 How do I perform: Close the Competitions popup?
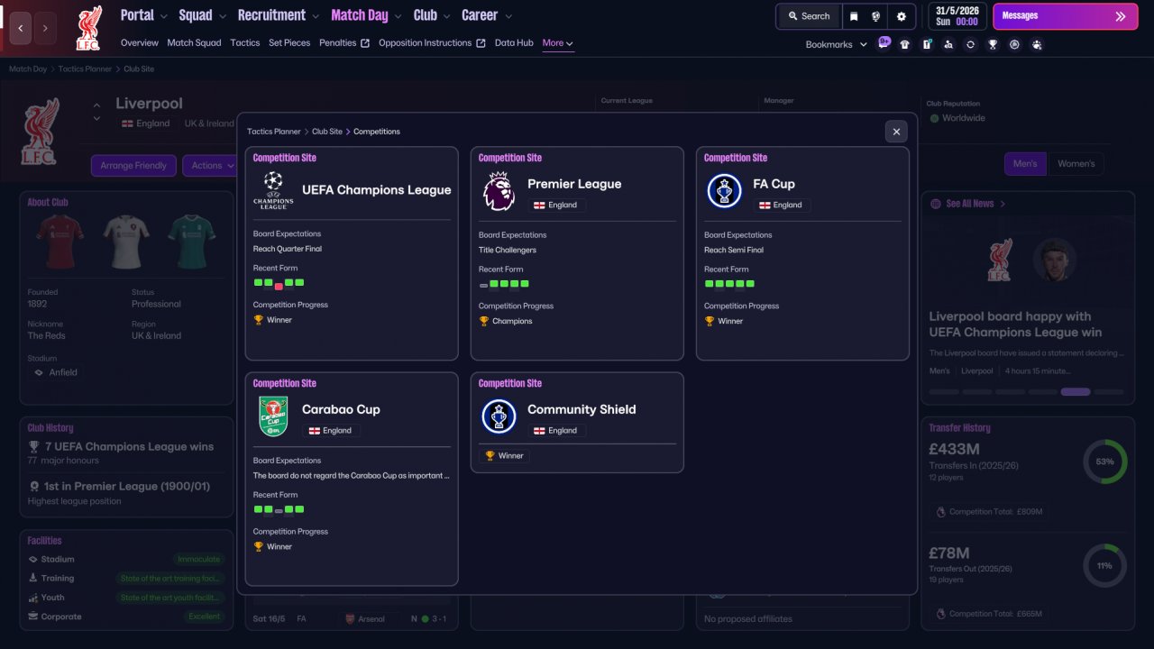[x=896, y=132]
